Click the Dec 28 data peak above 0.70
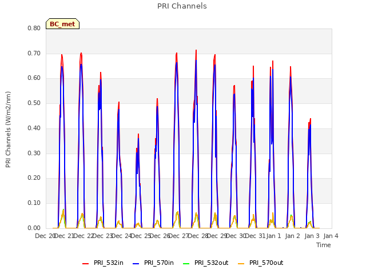Screen dimensions: 366x274 (196, 51)
